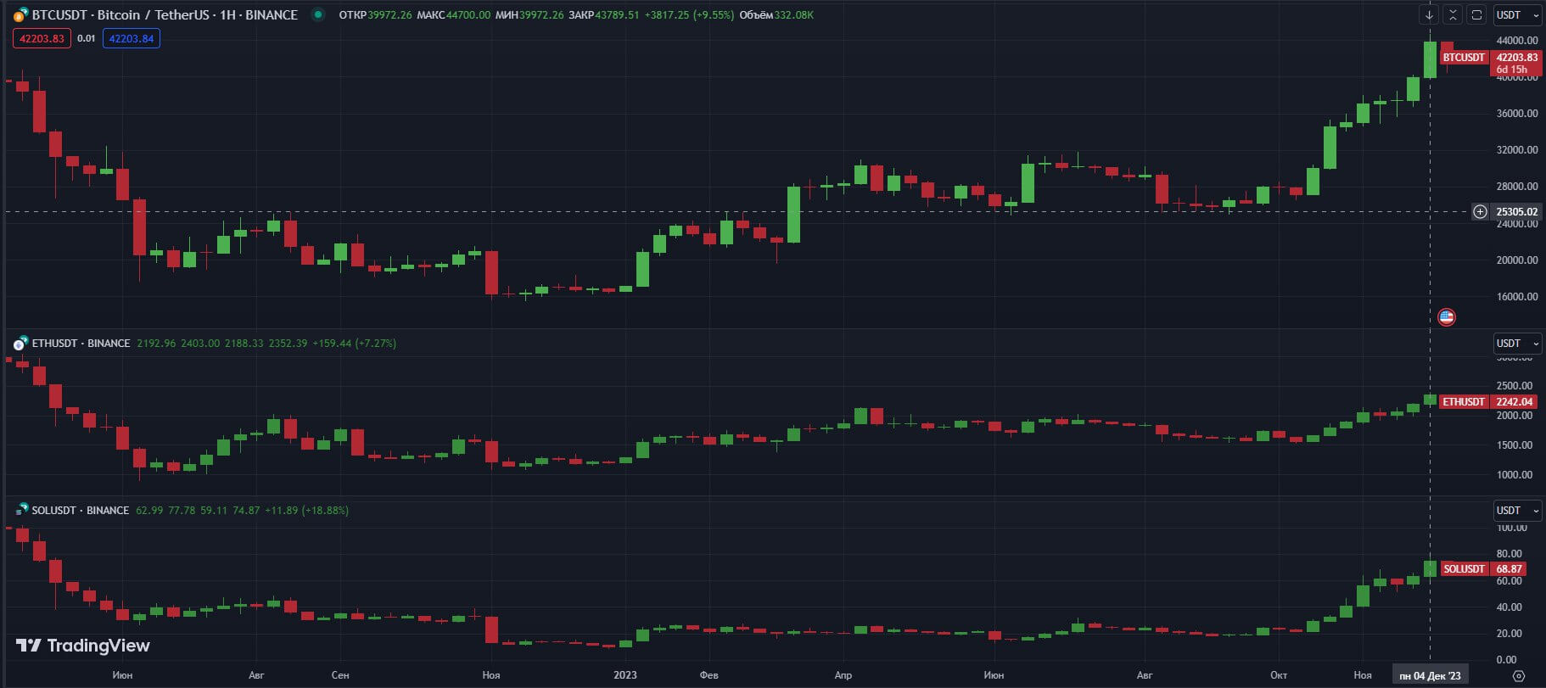Click the 44000.00 level on the BTC price axis

1516,40
